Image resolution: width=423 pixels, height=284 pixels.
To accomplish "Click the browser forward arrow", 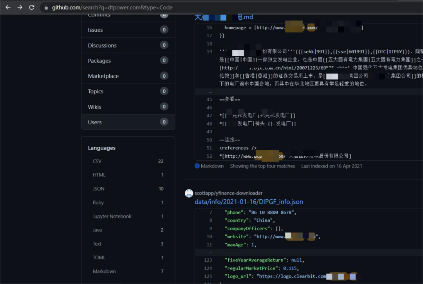I will 20,7.
